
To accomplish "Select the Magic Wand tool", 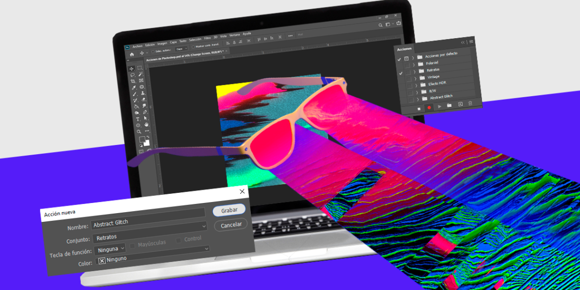I will tap(140, 74).
